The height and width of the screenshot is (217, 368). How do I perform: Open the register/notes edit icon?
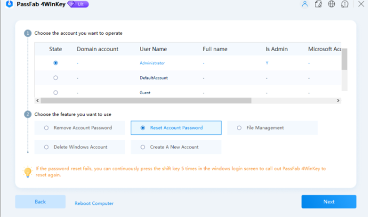(318, 4)
